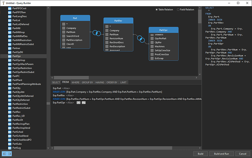
Task: Click the first INNER JOIN keyword link
Action: click(x=59, y=92)
